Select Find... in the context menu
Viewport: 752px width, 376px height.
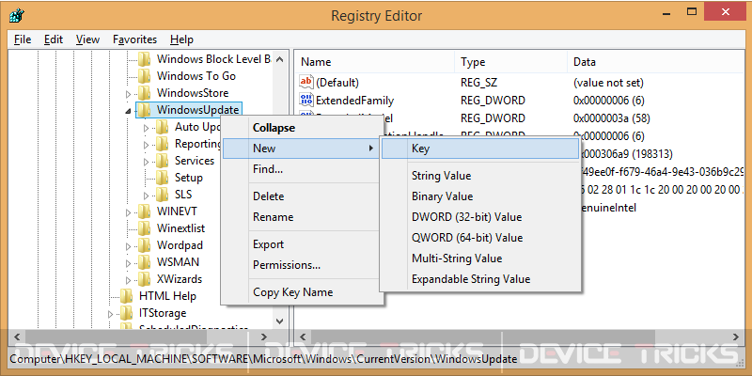[302, 169]
